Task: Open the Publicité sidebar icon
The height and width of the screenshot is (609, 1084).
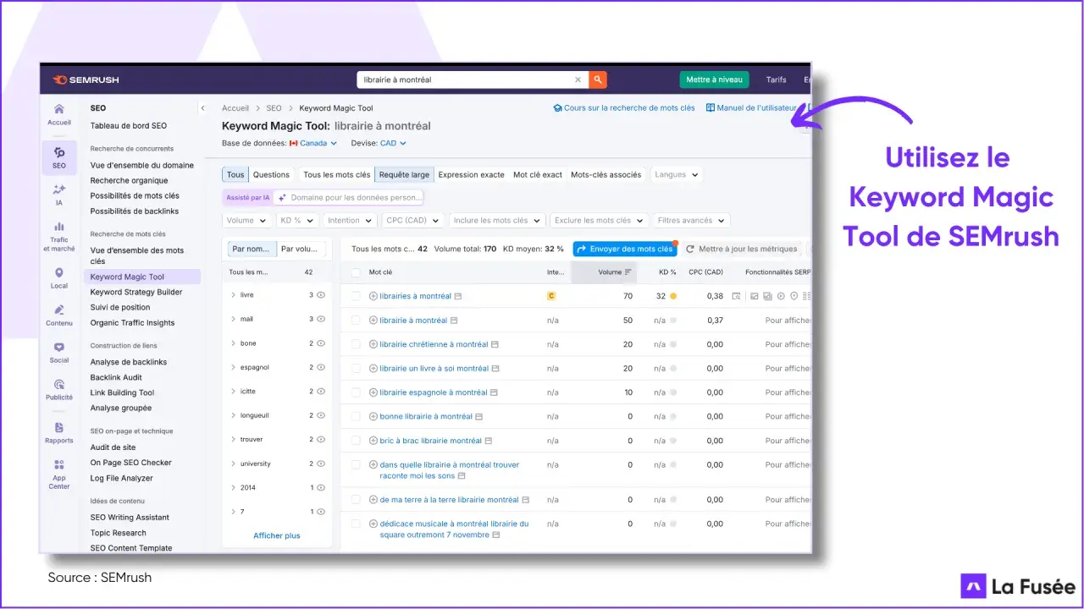Action: click(x=58, y=390)
